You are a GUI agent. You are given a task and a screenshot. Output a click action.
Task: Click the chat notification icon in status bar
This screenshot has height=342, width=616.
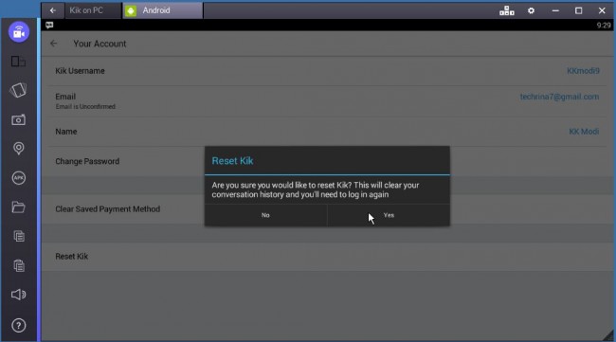(49, 26)
